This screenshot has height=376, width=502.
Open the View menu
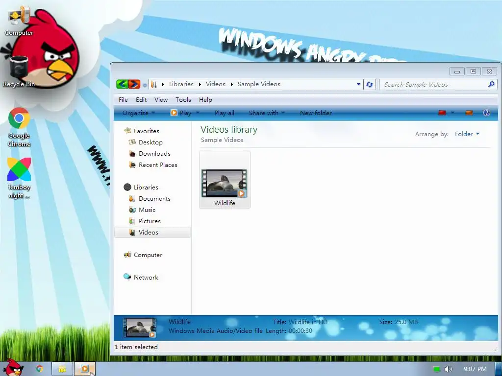coord(161,100)
